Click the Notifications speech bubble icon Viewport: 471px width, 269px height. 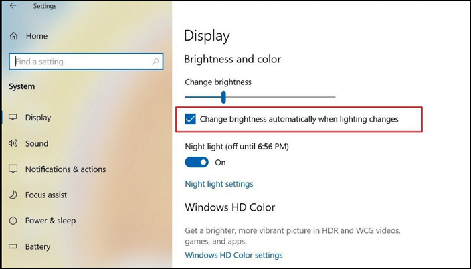13,169
